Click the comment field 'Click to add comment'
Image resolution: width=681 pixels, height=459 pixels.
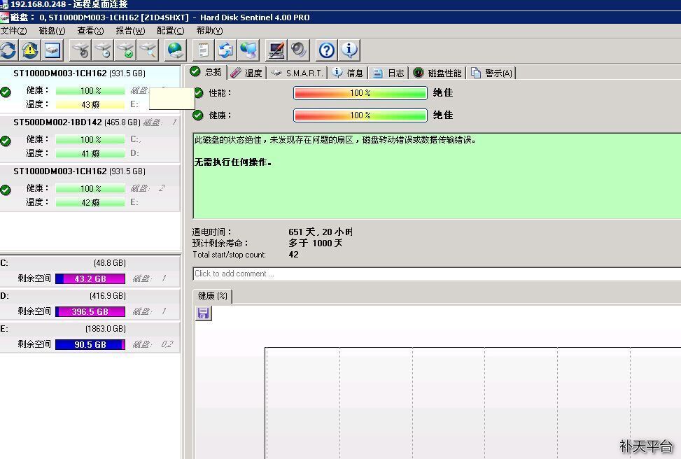pos(437,274)
